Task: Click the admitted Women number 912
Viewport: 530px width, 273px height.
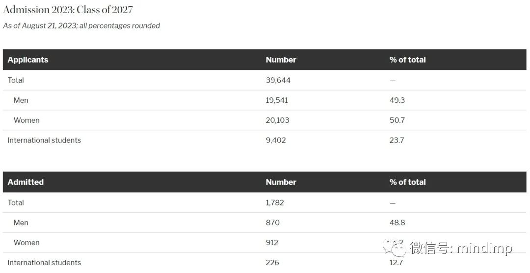Action: click(272, 243)
